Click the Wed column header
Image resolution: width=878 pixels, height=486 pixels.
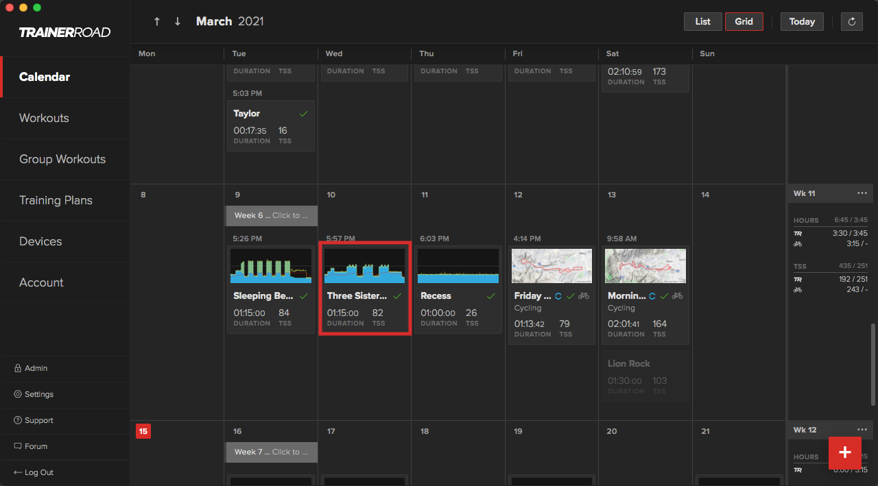(x=334, y=53)
